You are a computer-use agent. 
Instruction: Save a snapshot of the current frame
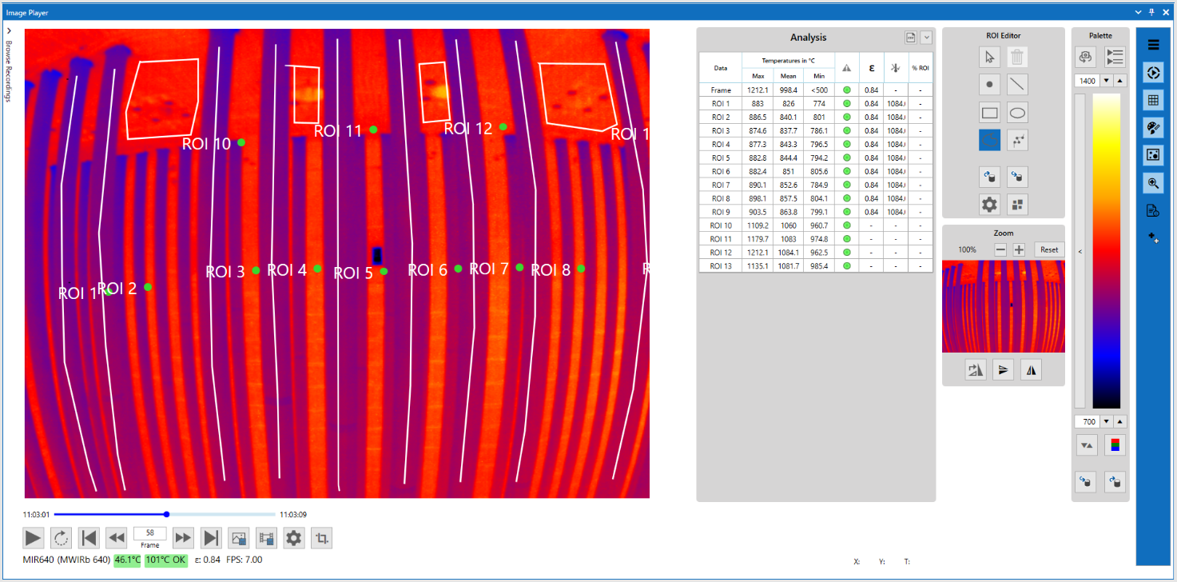pos(238,538)
